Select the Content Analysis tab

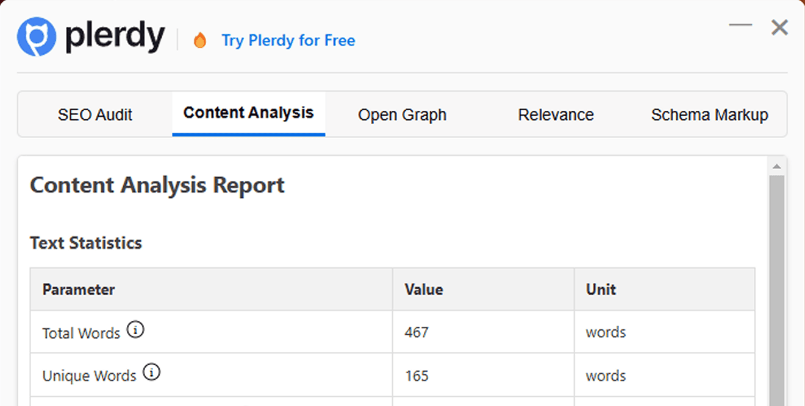click(248, 112)
